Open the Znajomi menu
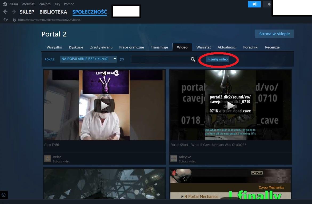Viewport: 312px width, 204px height. click(45, 4)
